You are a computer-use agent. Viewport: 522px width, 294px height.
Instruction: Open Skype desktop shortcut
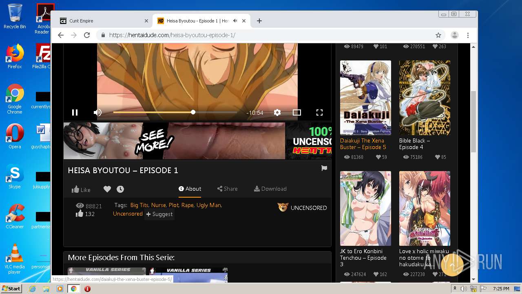(x=15, y=176)
